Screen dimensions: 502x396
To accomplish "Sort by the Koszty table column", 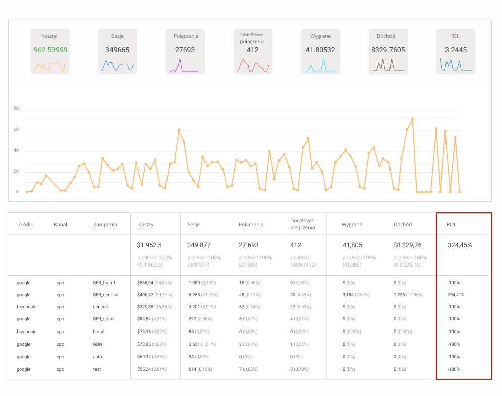I will (x=146, y=224).
